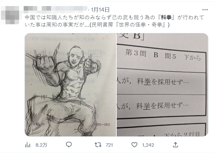Open view analytics bar chart icon

[28, 145]
